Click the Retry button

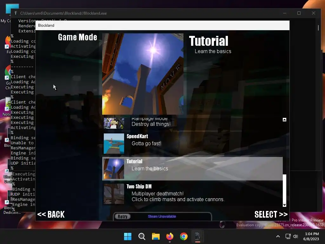[123, 216]
